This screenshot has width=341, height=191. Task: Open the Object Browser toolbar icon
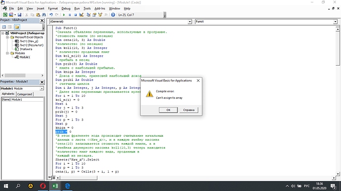[x=100, y=15]
